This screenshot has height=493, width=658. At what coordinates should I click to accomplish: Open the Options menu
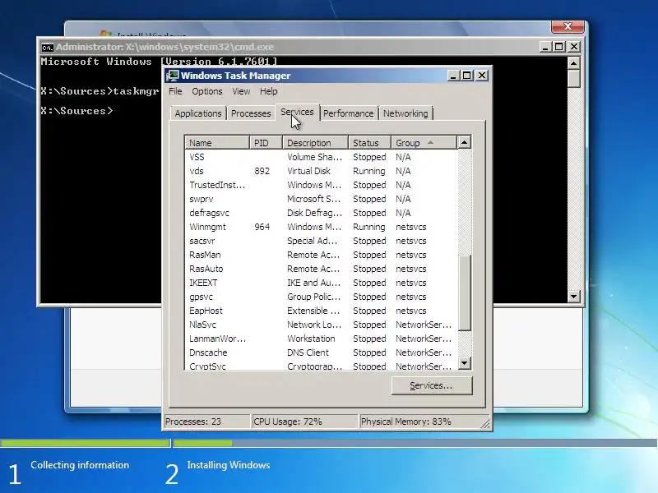pyautogui.click(x=207, y=91)
